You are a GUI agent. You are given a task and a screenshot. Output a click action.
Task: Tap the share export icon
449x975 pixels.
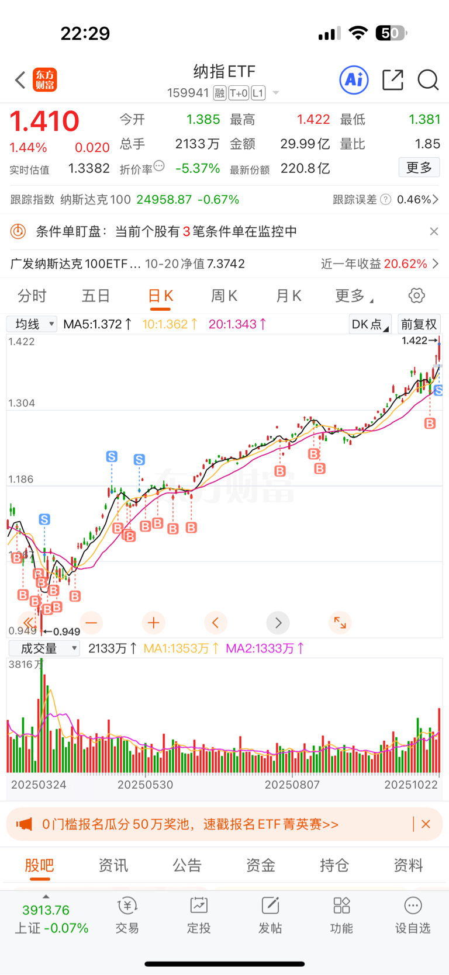pos(392,79)
